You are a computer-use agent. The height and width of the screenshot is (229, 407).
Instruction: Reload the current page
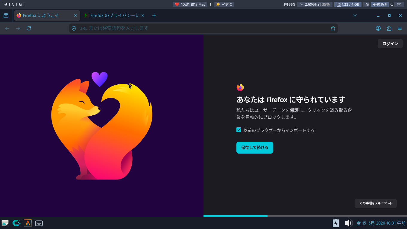29,28
